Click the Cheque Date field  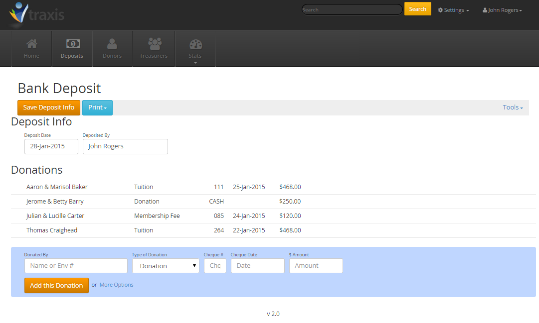pyautogui.click(x=258, y=266)
